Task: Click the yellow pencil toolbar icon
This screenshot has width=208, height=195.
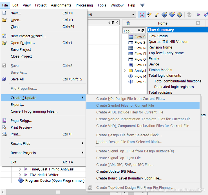Action: pyautogui.click(x=157, y=15)
